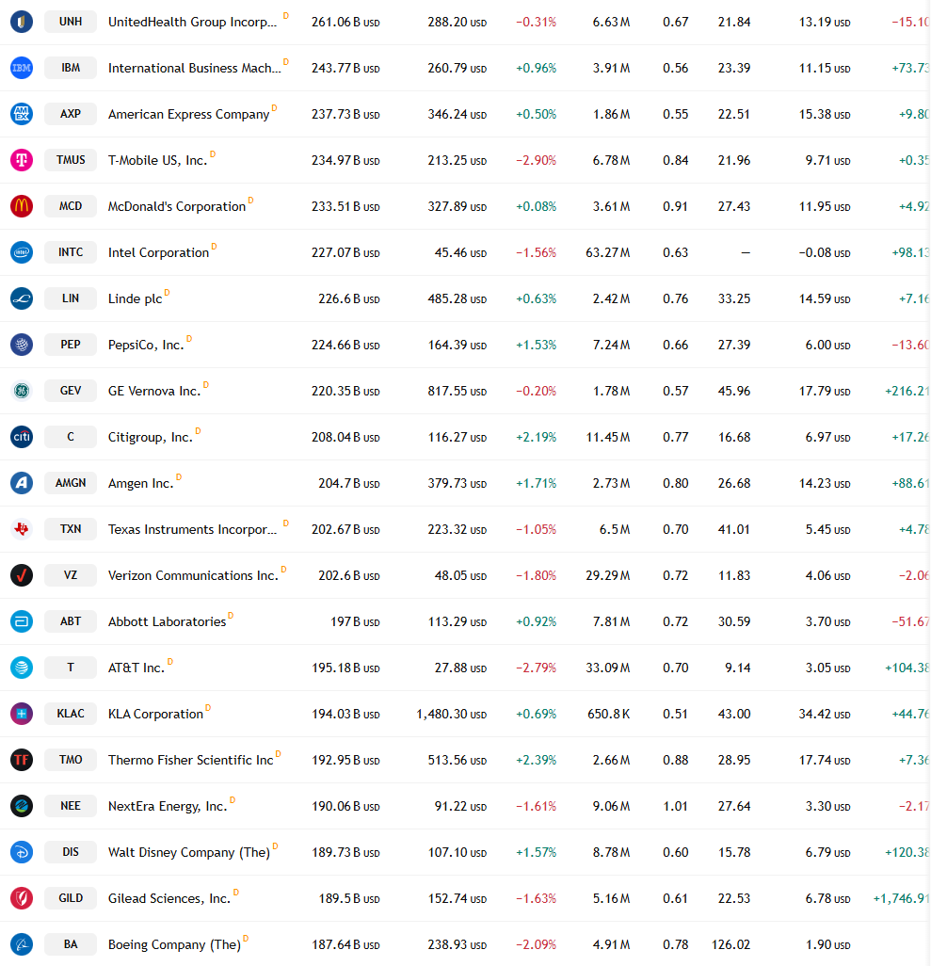Screen dimensions: 931x966
Task: Open the Intel Corporation link
Action: (x=158, y=252)
